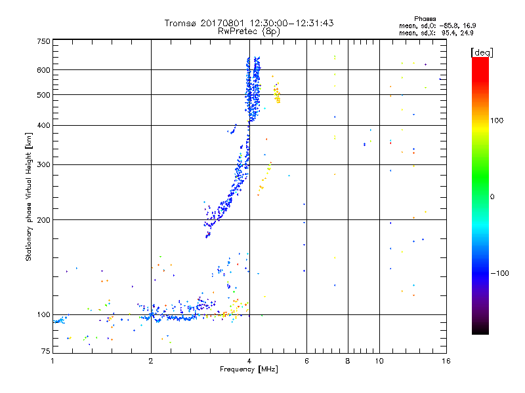Screen dimensions: 525x393
Task: Click the 'Stationary phase Virtual Height [km]' axis title
Action: pyautogui.click(x=28, y=197)
